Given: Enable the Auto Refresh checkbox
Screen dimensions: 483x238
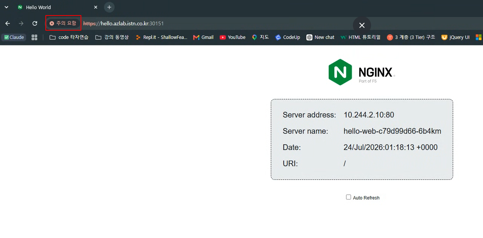Looking at the screenshot, I should click(x=348, y=197).
